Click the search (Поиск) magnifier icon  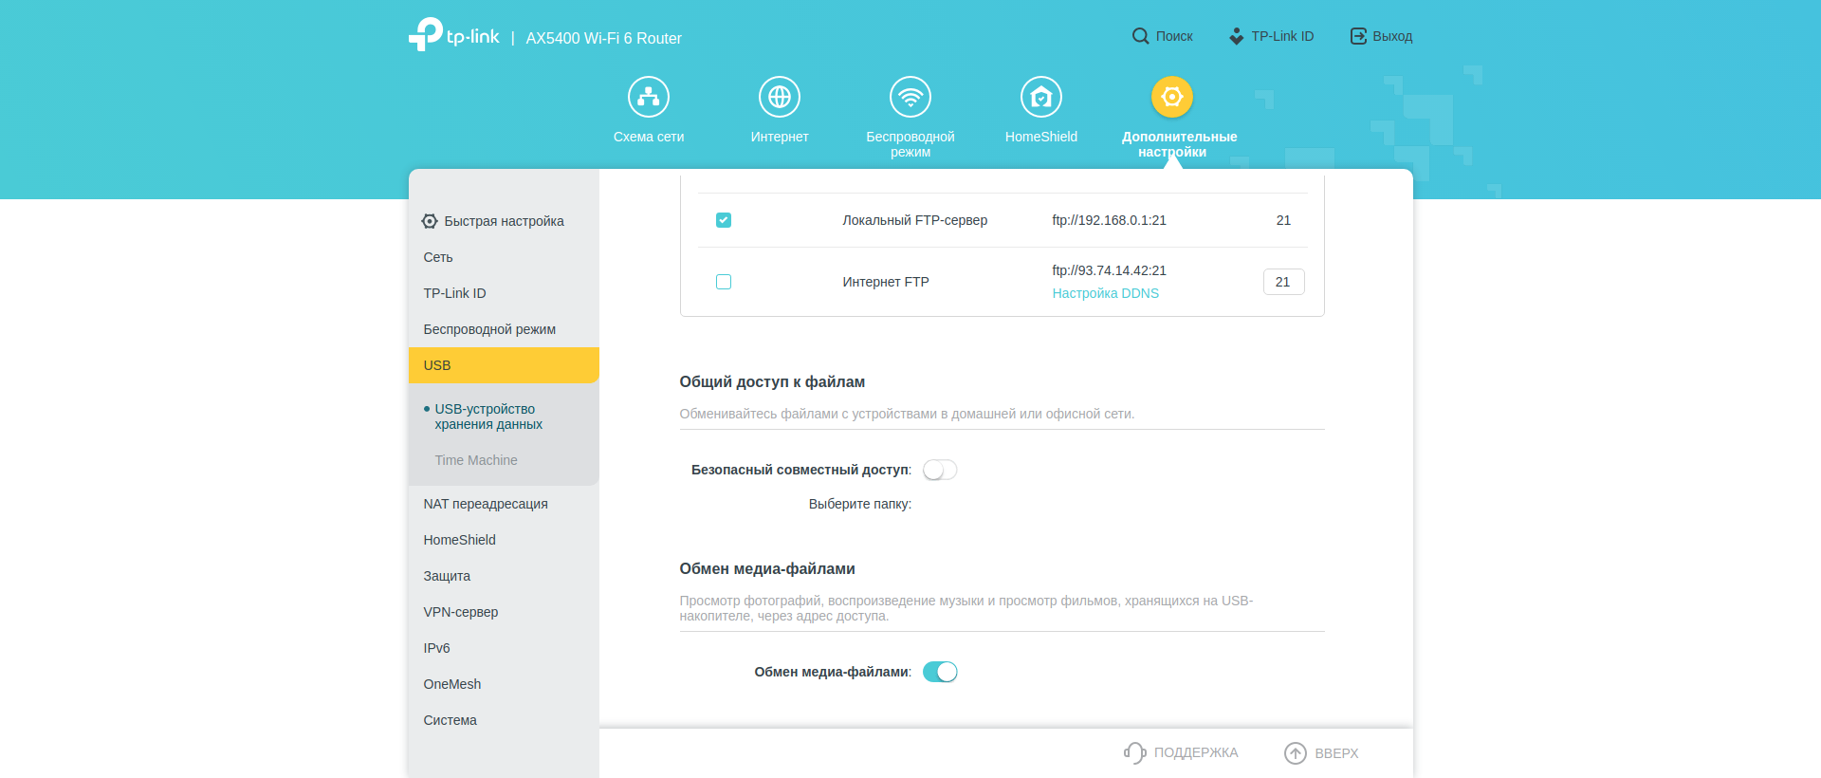[1140, 36]
